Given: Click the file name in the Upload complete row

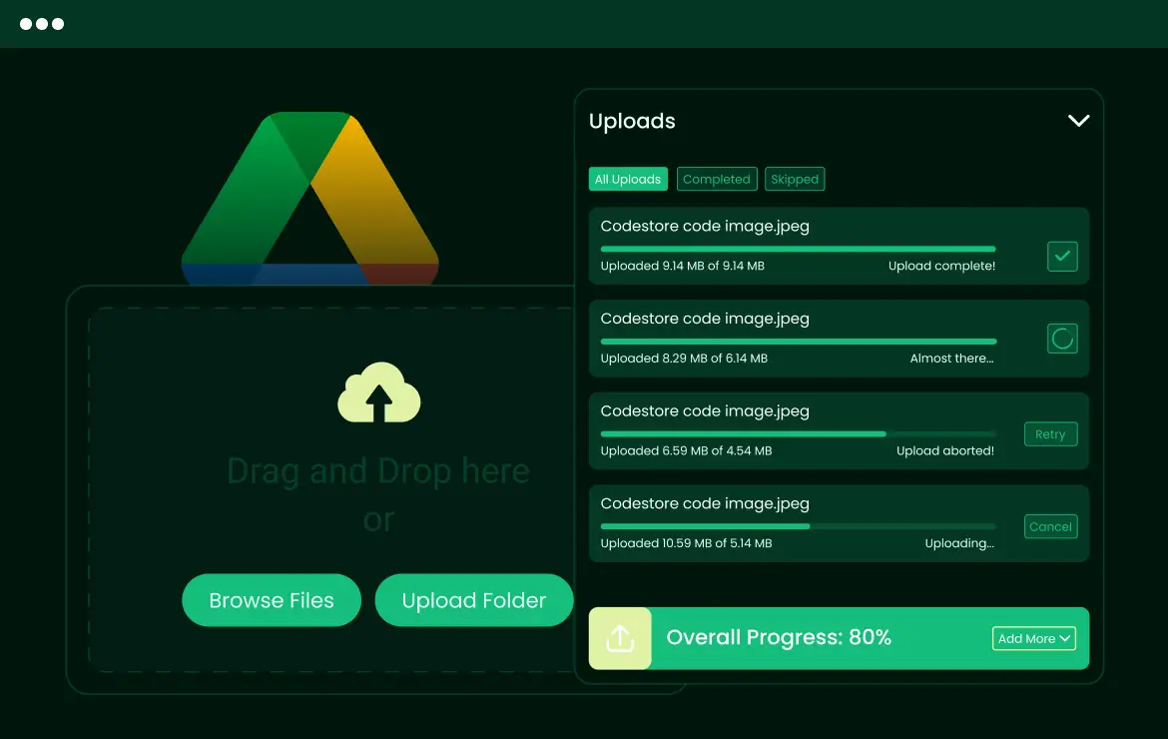Looking at the screenshot, I should pos(705,227).
